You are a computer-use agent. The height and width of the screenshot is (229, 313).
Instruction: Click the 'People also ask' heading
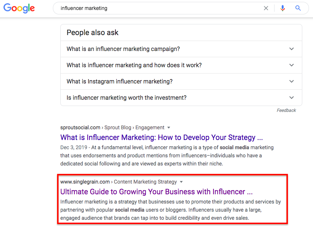pyautogui.click(x=92, y=33)
